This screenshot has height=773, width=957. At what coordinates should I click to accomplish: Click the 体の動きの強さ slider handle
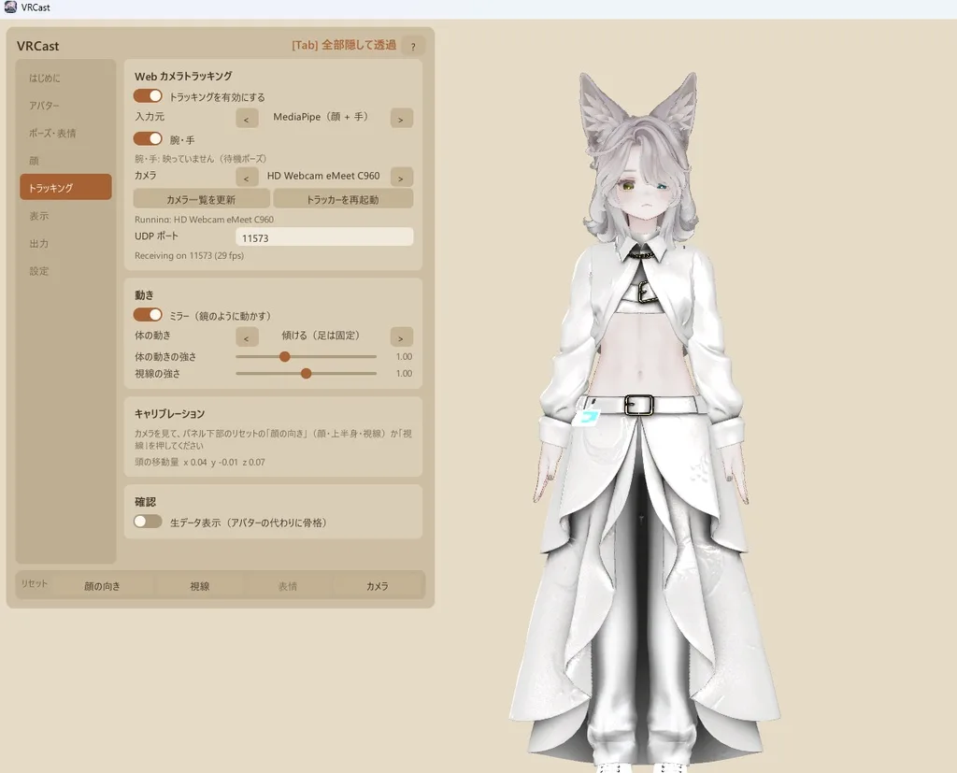284,356
